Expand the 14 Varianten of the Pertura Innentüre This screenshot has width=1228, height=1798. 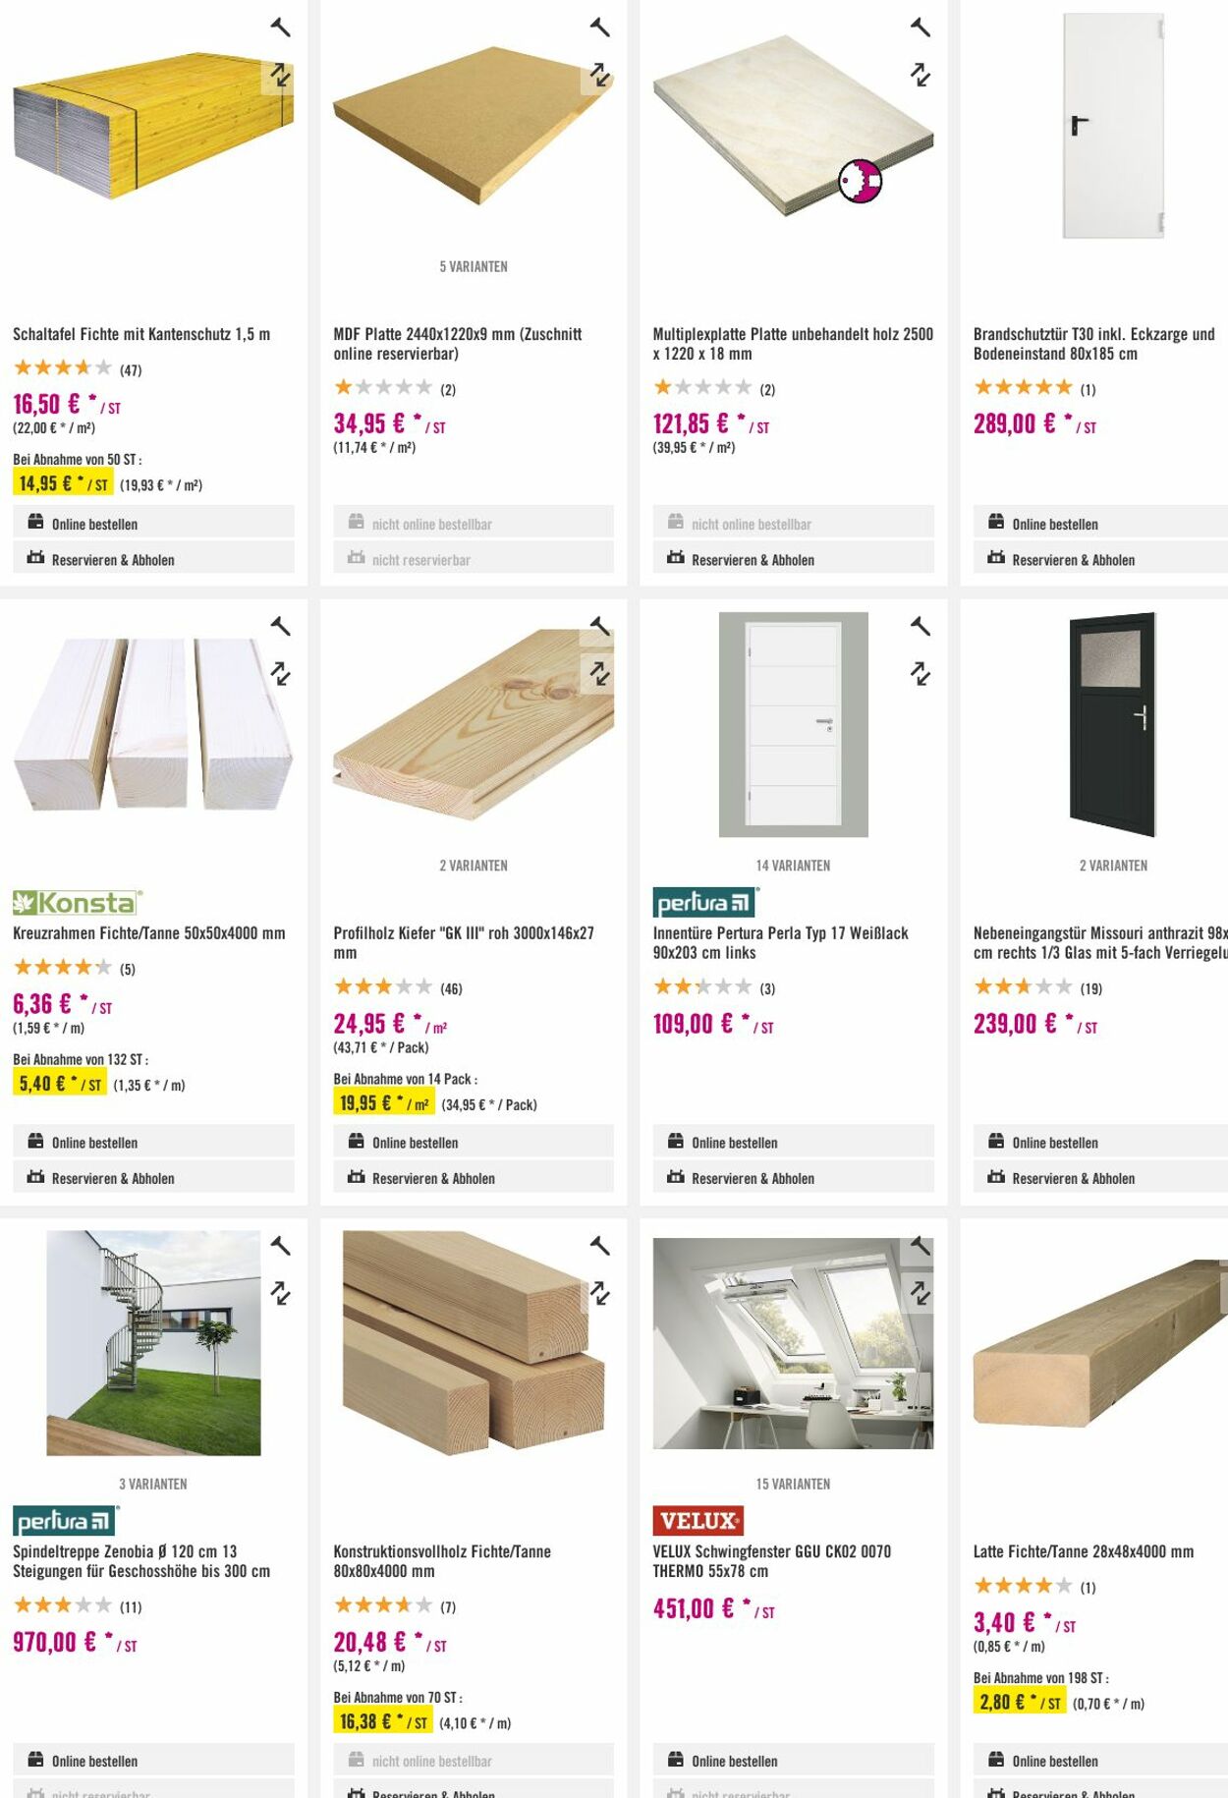click(792, 866)
